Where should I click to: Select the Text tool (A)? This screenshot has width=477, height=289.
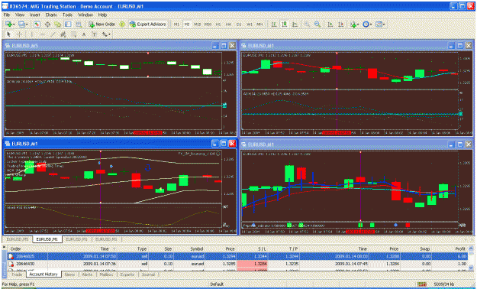coord(84,34)
